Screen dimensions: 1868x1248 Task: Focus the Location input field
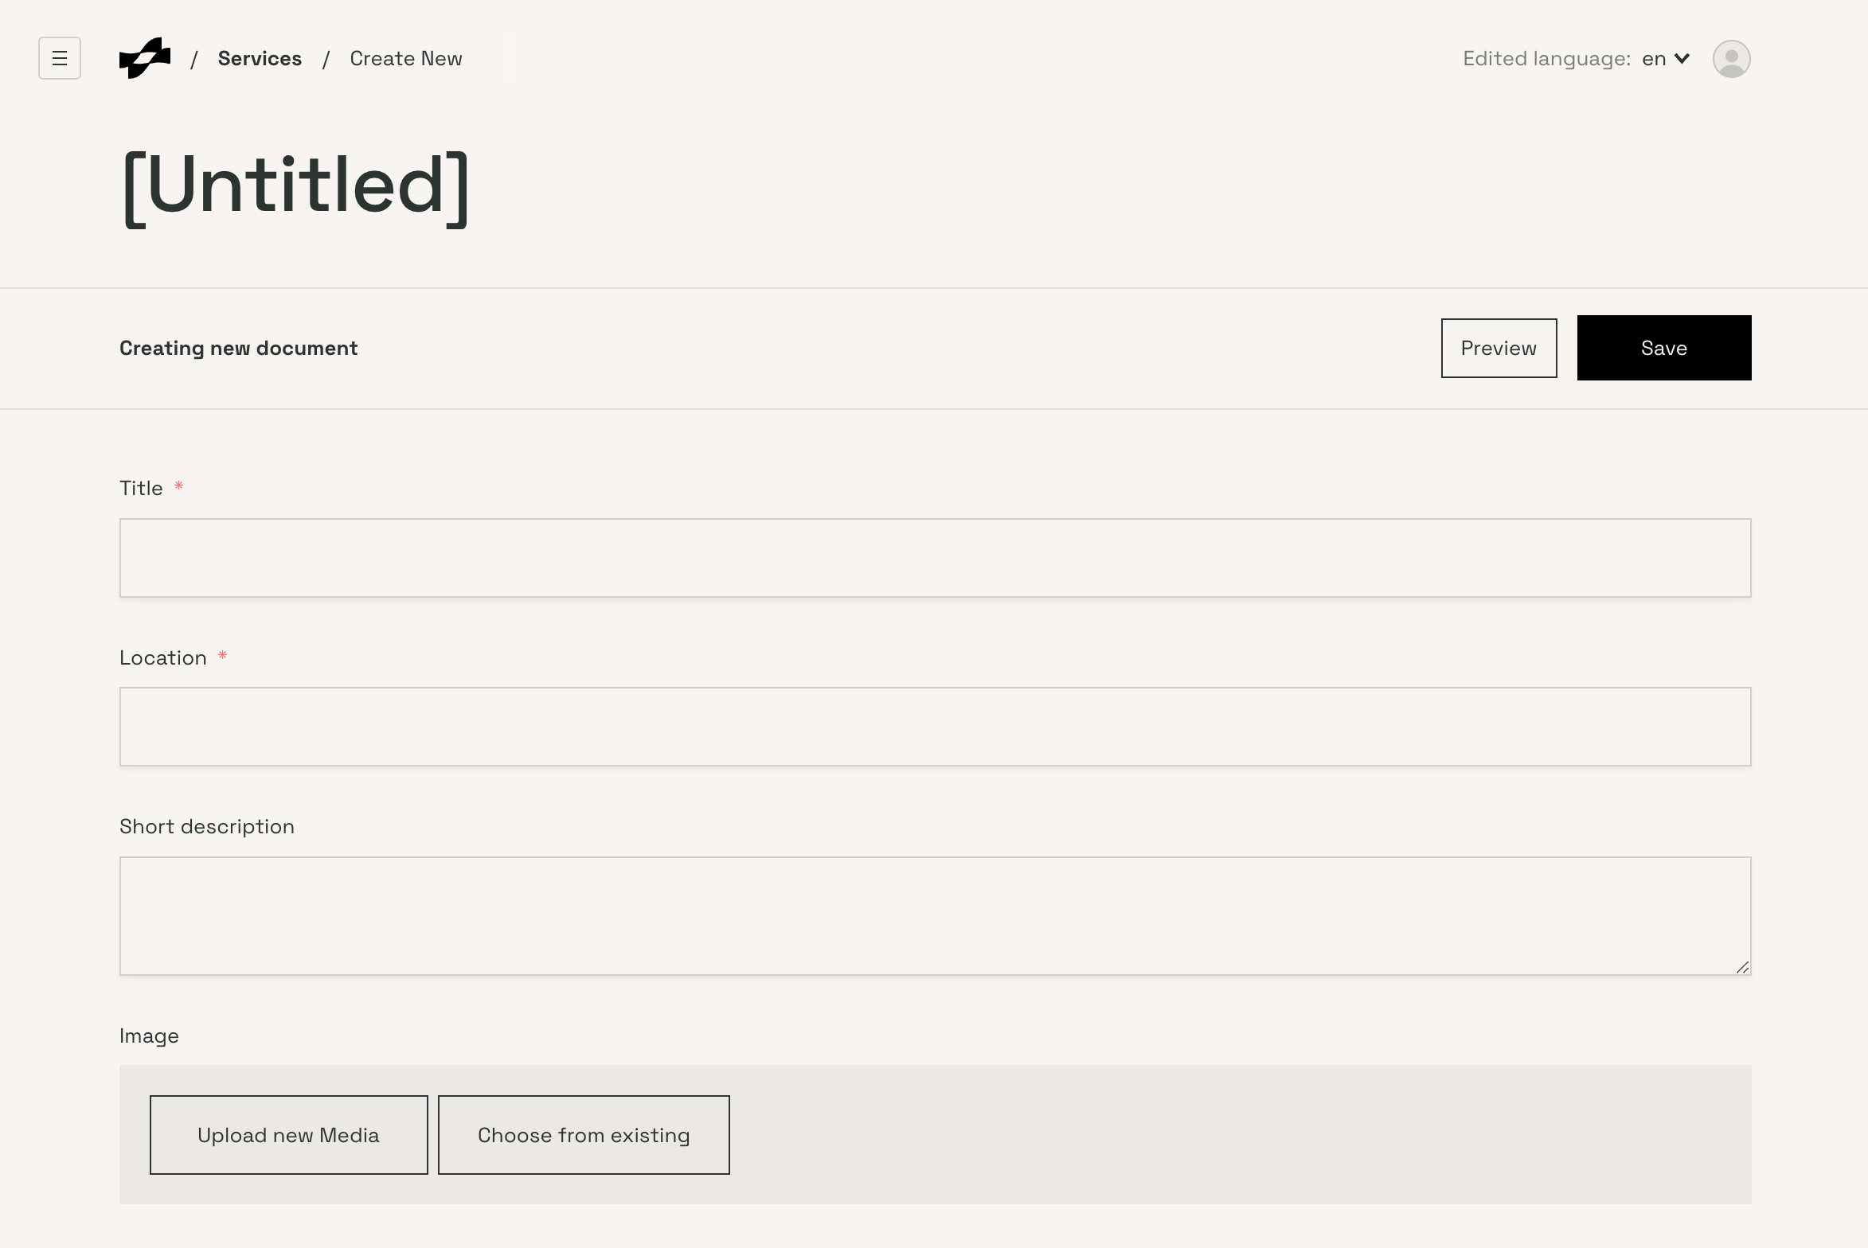[x=936, y=727]
